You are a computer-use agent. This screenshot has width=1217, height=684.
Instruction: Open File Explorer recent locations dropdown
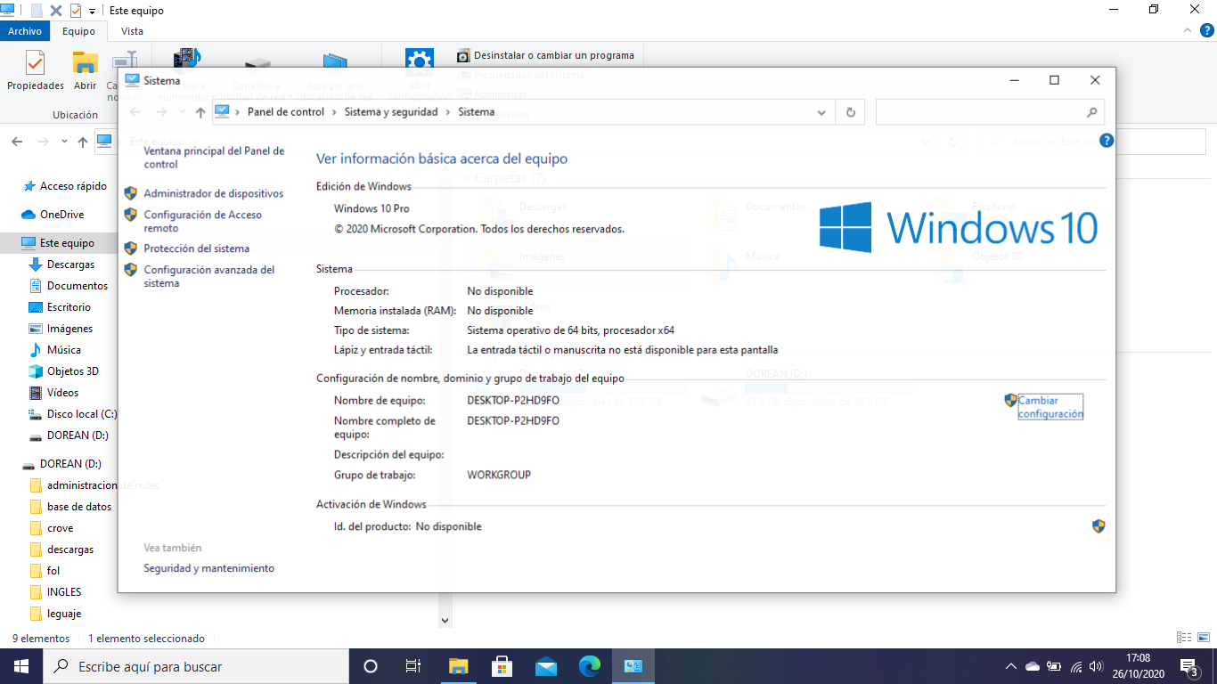[x=64, y=142]
